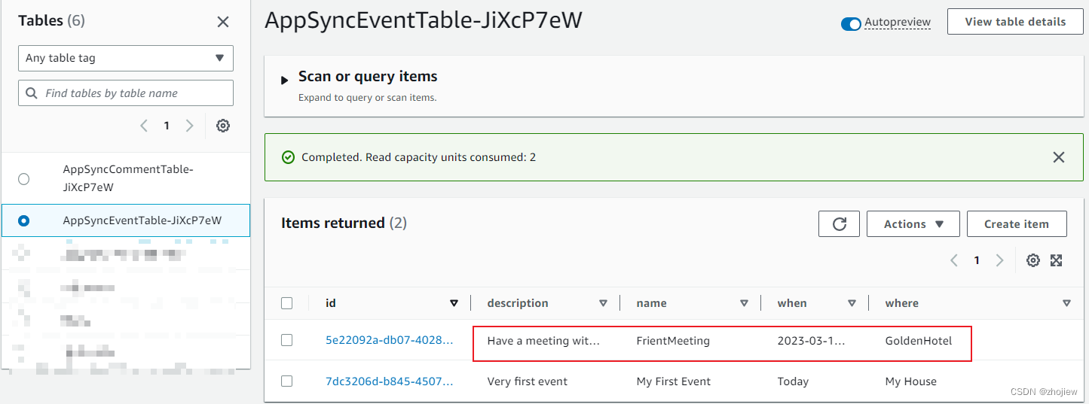
Task: Expand Scan or query items section
Action: tap(285, 80)
